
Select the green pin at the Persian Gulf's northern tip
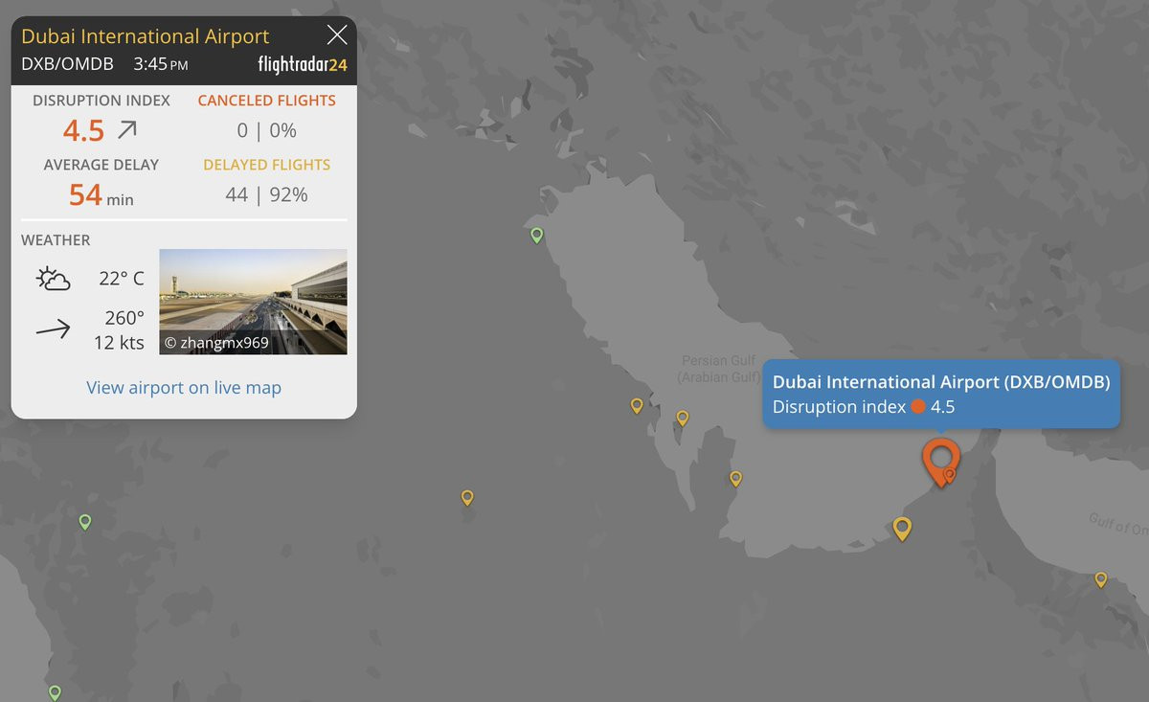537,235
